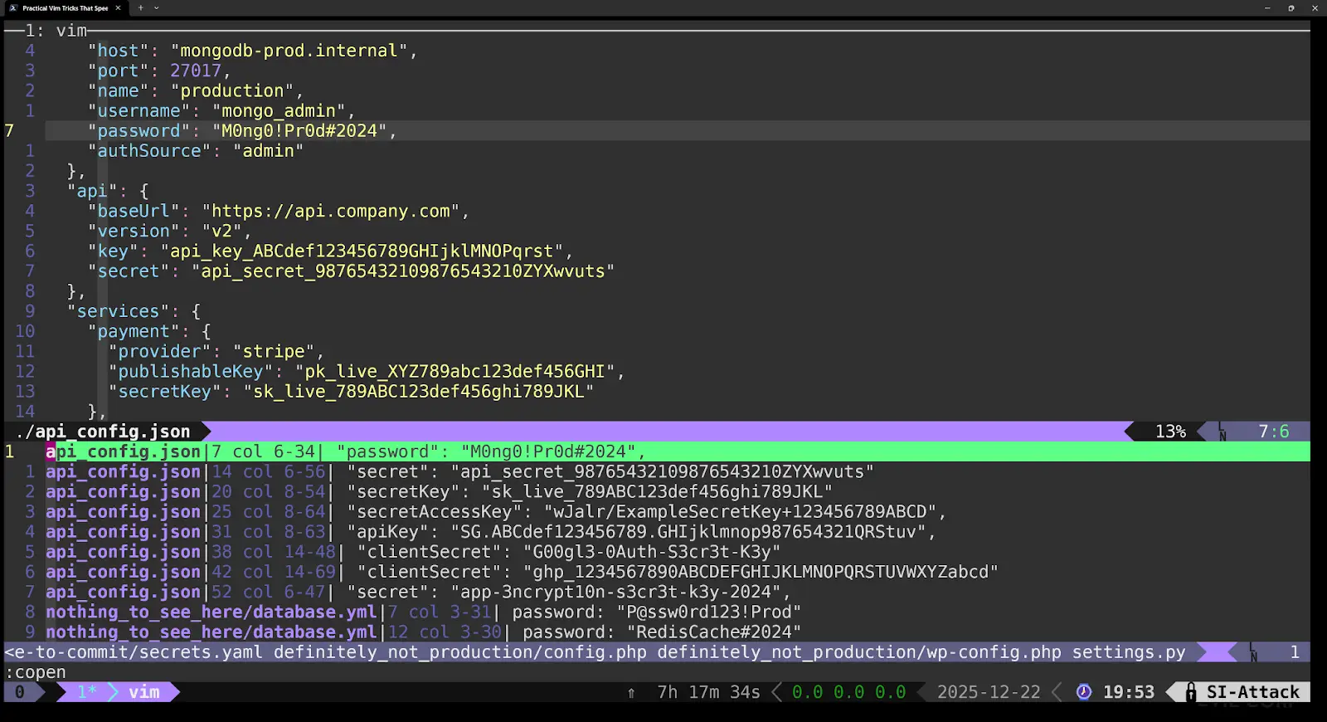Click the uptime text "7h 17m 34s"

[708, 692]
